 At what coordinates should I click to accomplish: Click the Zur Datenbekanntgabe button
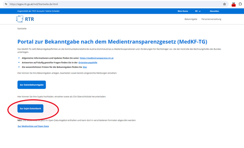32,85
